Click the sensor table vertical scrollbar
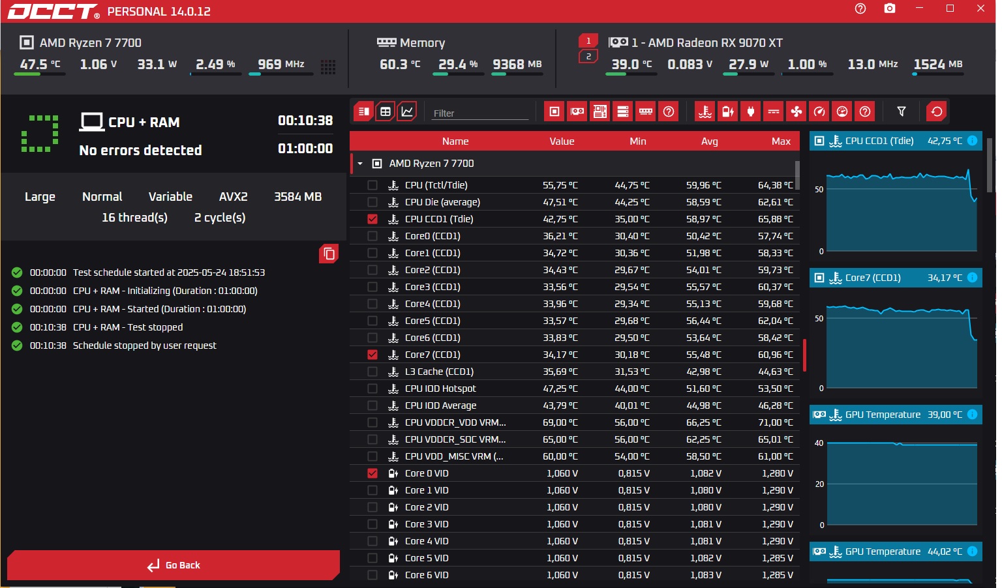Viewport: 1002px width, 588px height. (797, 175)
